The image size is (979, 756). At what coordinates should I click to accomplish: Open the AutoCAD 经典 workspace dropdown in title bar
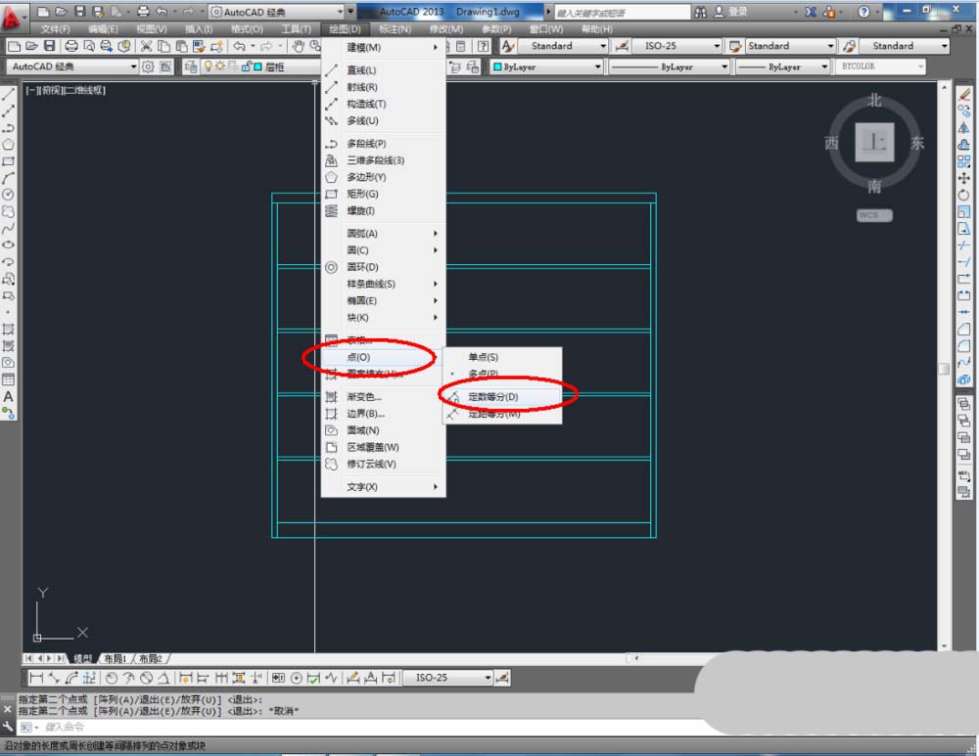pyautogui.click(x=277, y=12)
